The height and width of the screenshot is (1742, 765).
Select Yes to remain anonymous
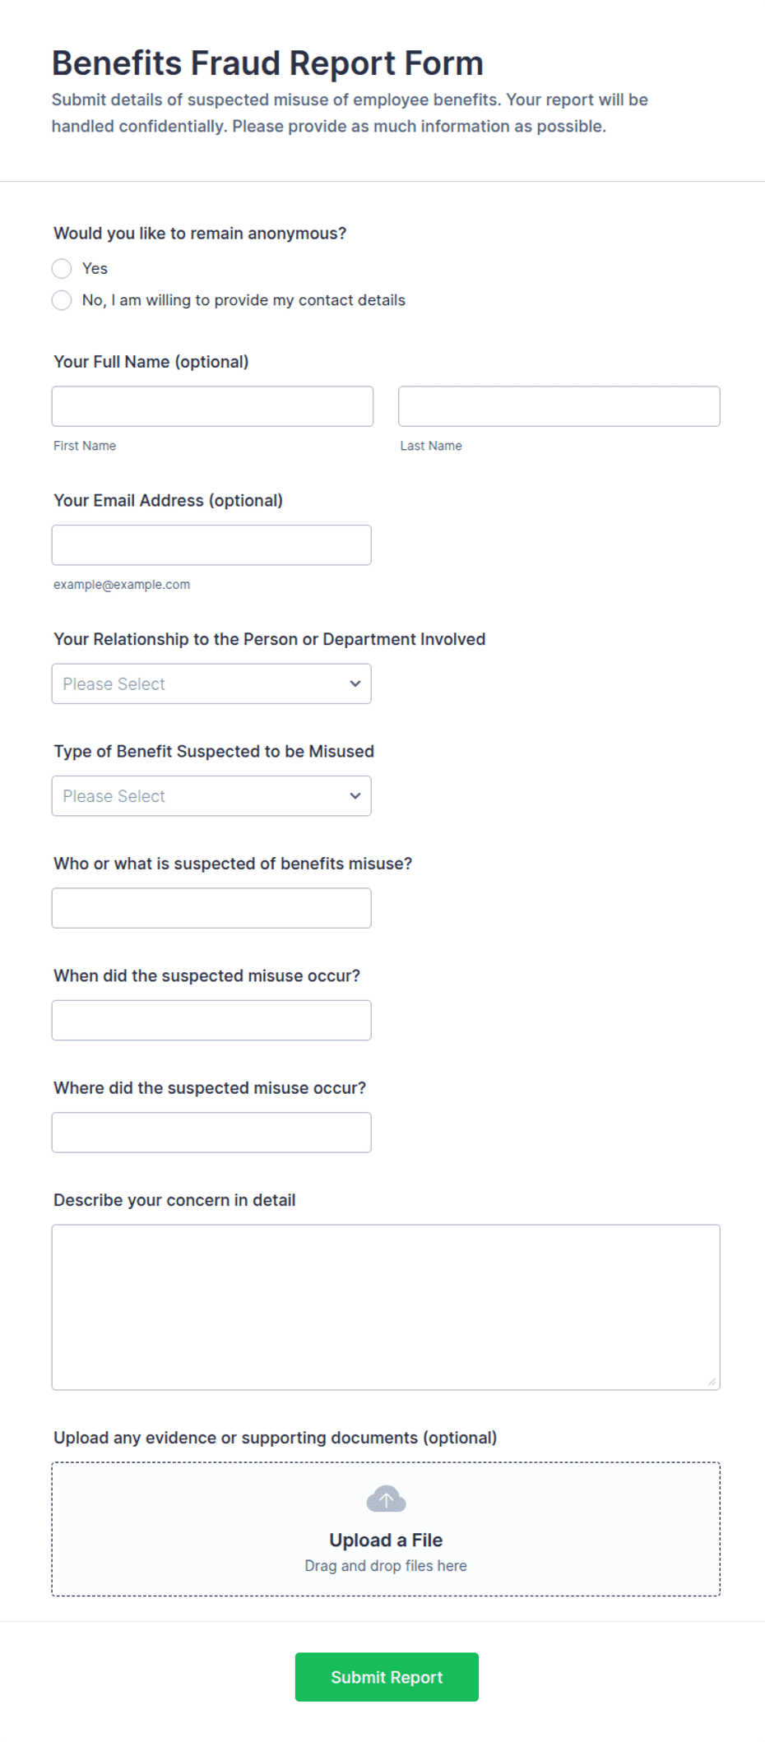tap(62, 268)
